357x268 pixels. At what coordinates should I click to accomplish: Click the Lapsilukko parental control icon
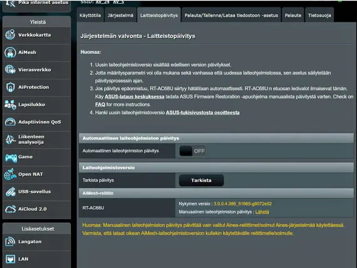click(10, 105)
